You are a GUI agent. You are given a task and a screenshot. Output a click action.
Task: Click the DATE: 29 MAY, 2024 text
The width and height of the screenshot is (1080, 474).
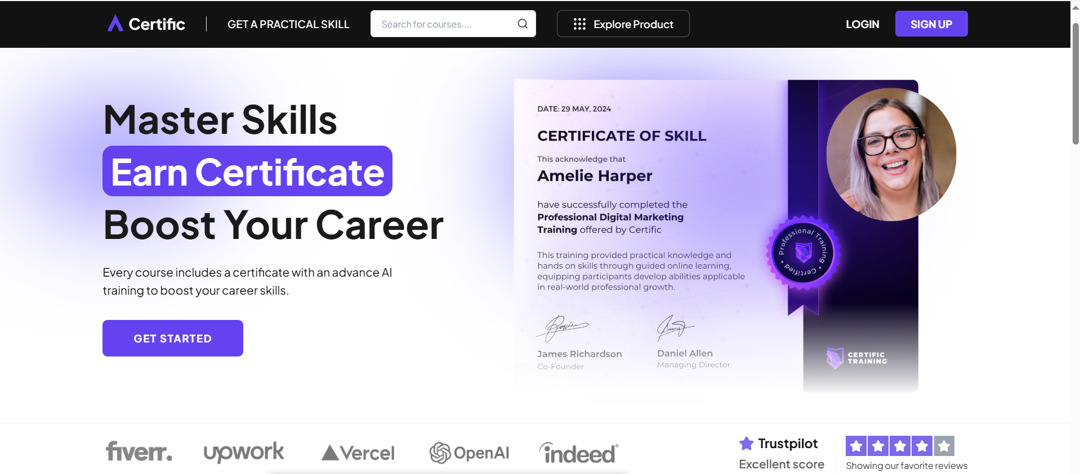574,109
